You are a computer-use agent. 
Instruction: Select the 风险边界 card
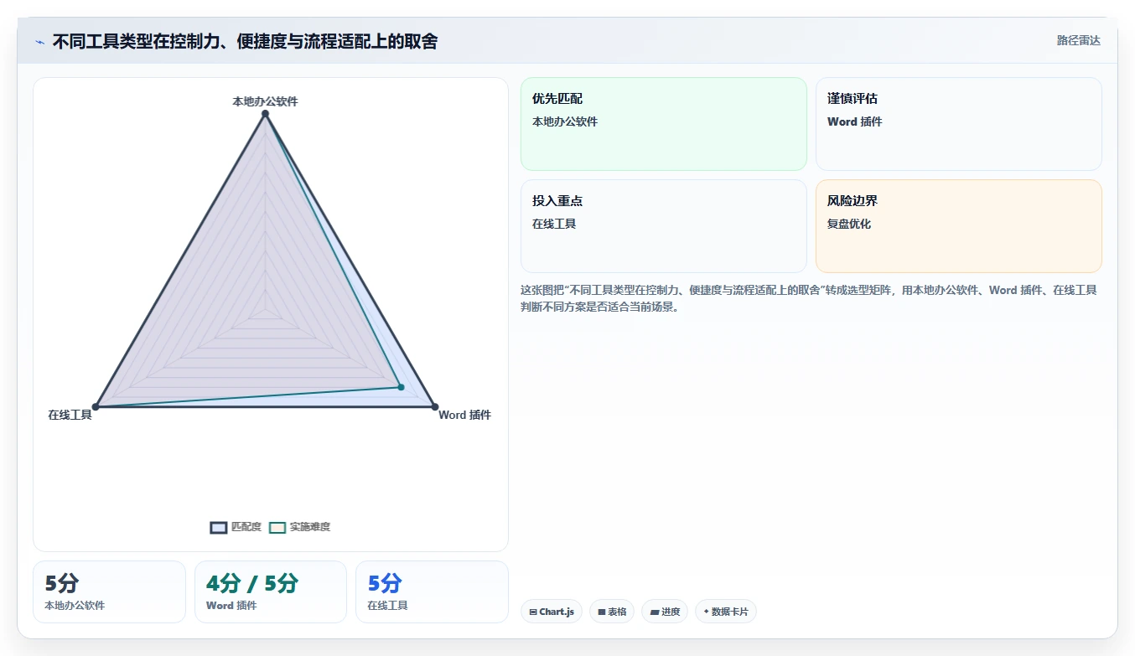coord(958,226)
